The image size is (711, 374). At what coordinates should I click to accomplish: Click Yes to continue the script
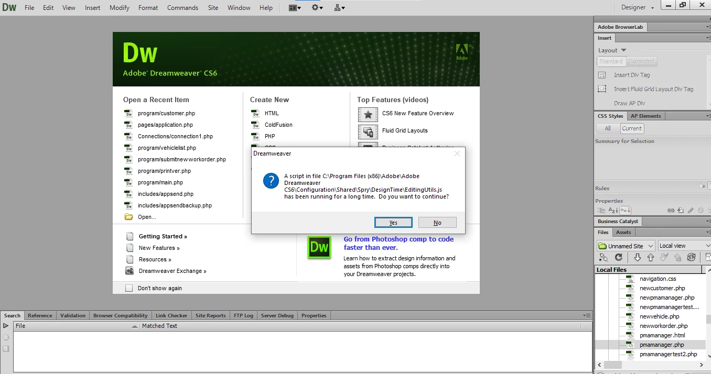pyautogui.click(x=393, y=223)
